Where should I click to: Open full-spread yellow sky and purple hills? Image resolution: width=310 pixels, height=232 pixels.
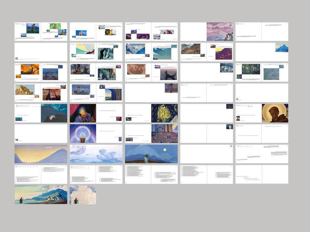[x=41, y=154]
